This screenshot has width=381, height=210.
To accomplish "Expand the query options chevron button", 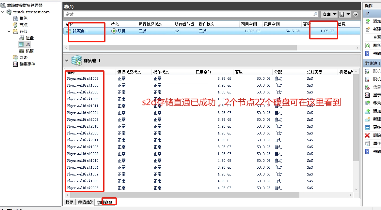I will (356, 14).
